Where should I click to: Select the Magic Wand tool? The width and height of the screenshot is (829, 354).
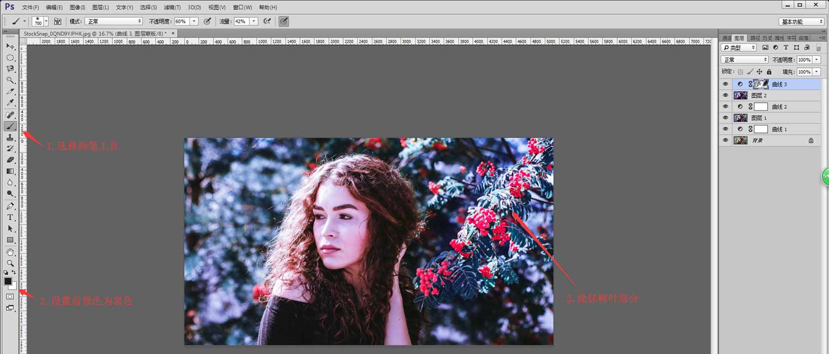(10, 80)
